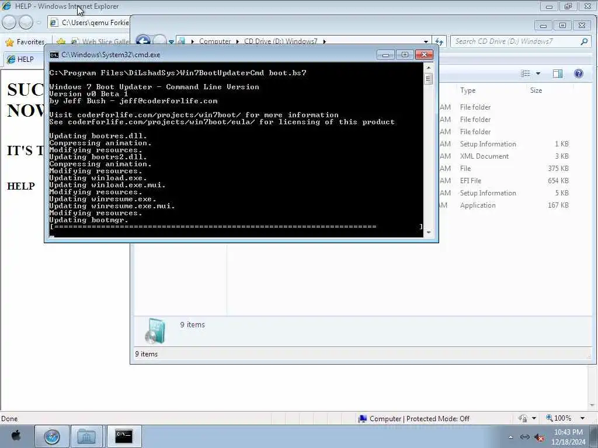Click the IE zoom level 100% button

tap(559, 418)
